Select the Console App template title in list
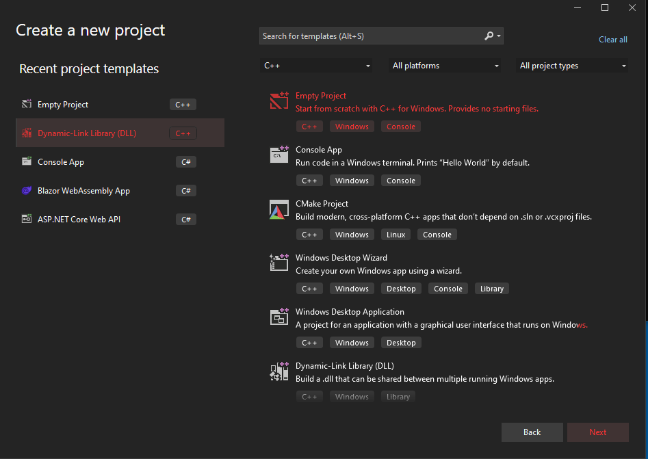The image size is (648, 459). pyautogui.click(x=319, y=150)
